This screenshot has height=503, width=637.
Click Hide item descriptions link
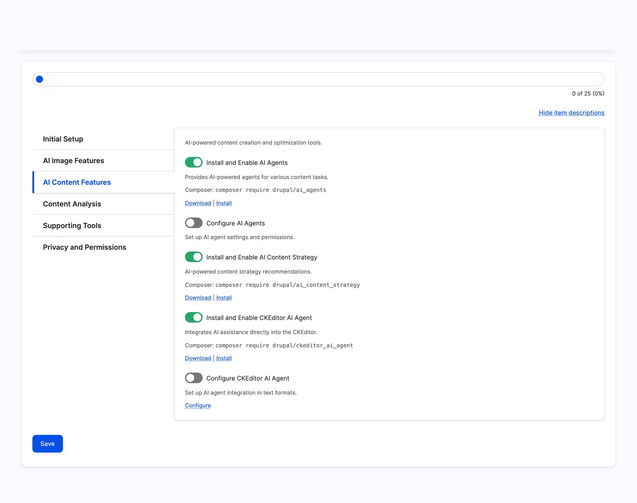coord(572,113)
